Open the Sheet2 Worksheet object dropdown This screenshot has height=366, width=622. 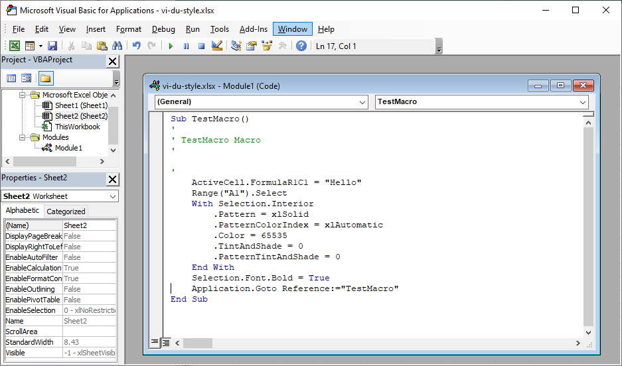click(x=113, y=196)
